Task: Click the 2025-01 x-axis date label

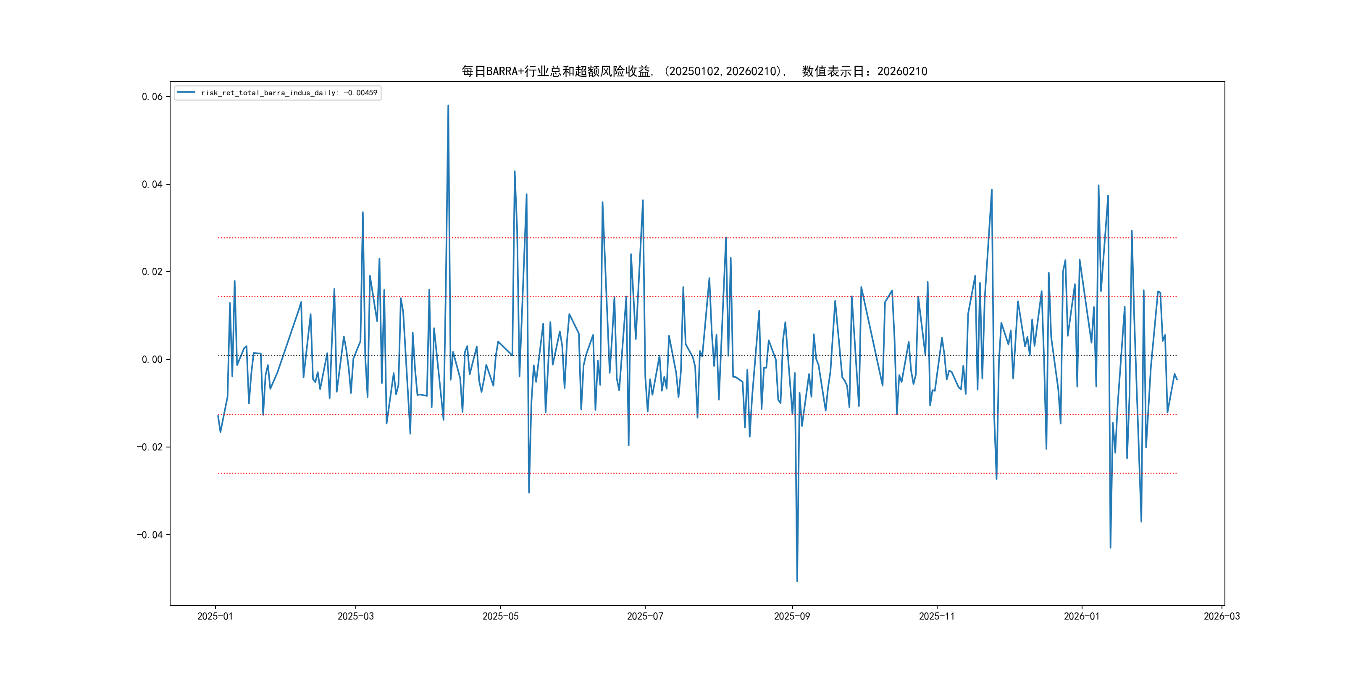Action: click(x=215, y=616)
